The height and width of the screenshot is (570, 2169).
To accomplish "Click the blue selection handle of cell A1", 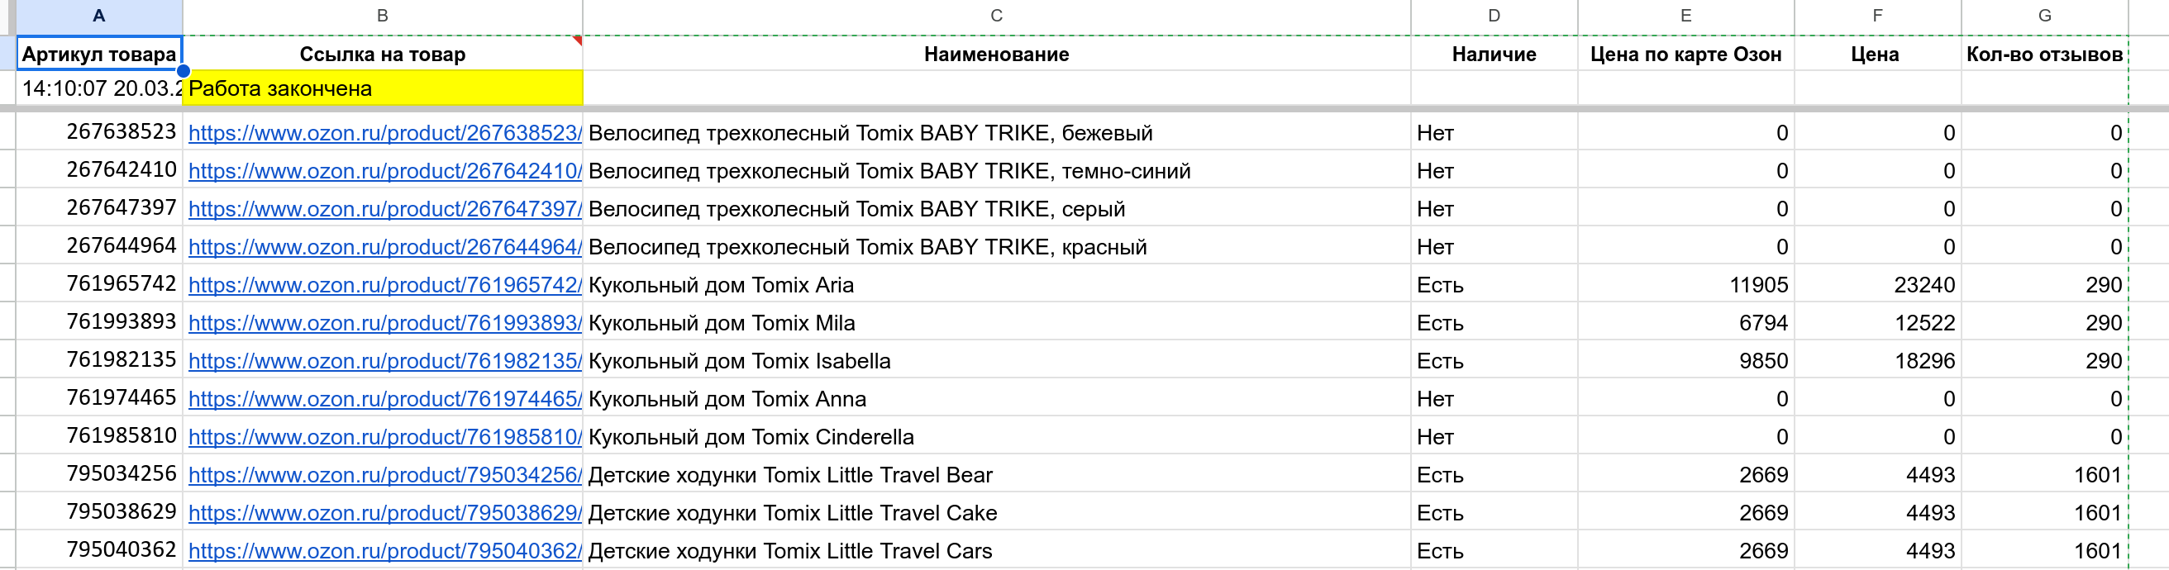I will click(x=183, y=71).
